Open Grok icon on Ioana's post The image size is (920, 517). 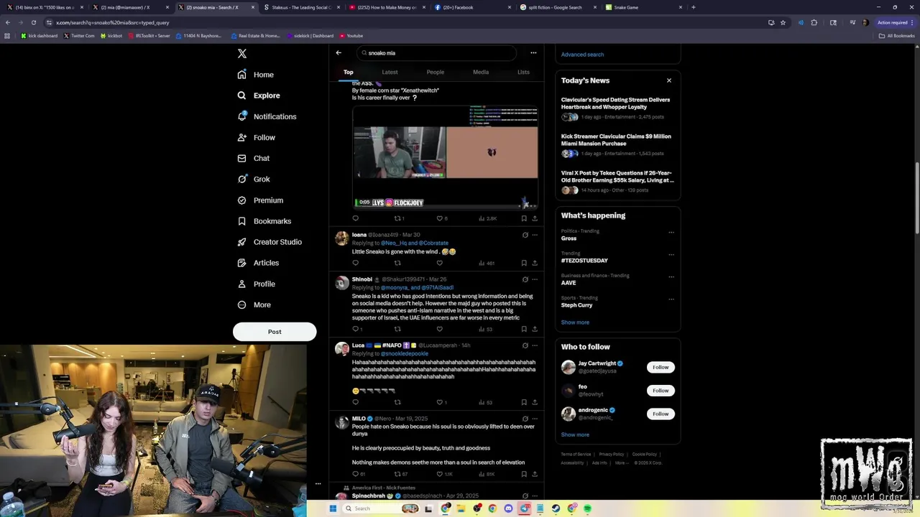coord(525,235)
